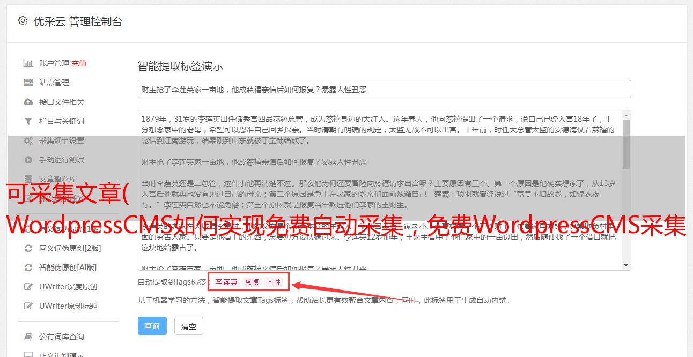This screenshot has width=693, height=357.
Task: Click the refresh icon for 智能伪原创[AI版]
Action: (x=28, y=267)
